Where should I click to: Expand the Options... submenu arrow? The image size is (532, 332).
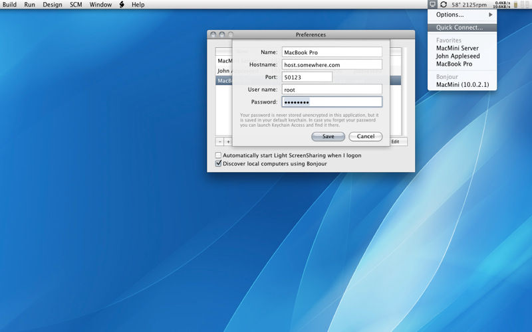[490, 15]
